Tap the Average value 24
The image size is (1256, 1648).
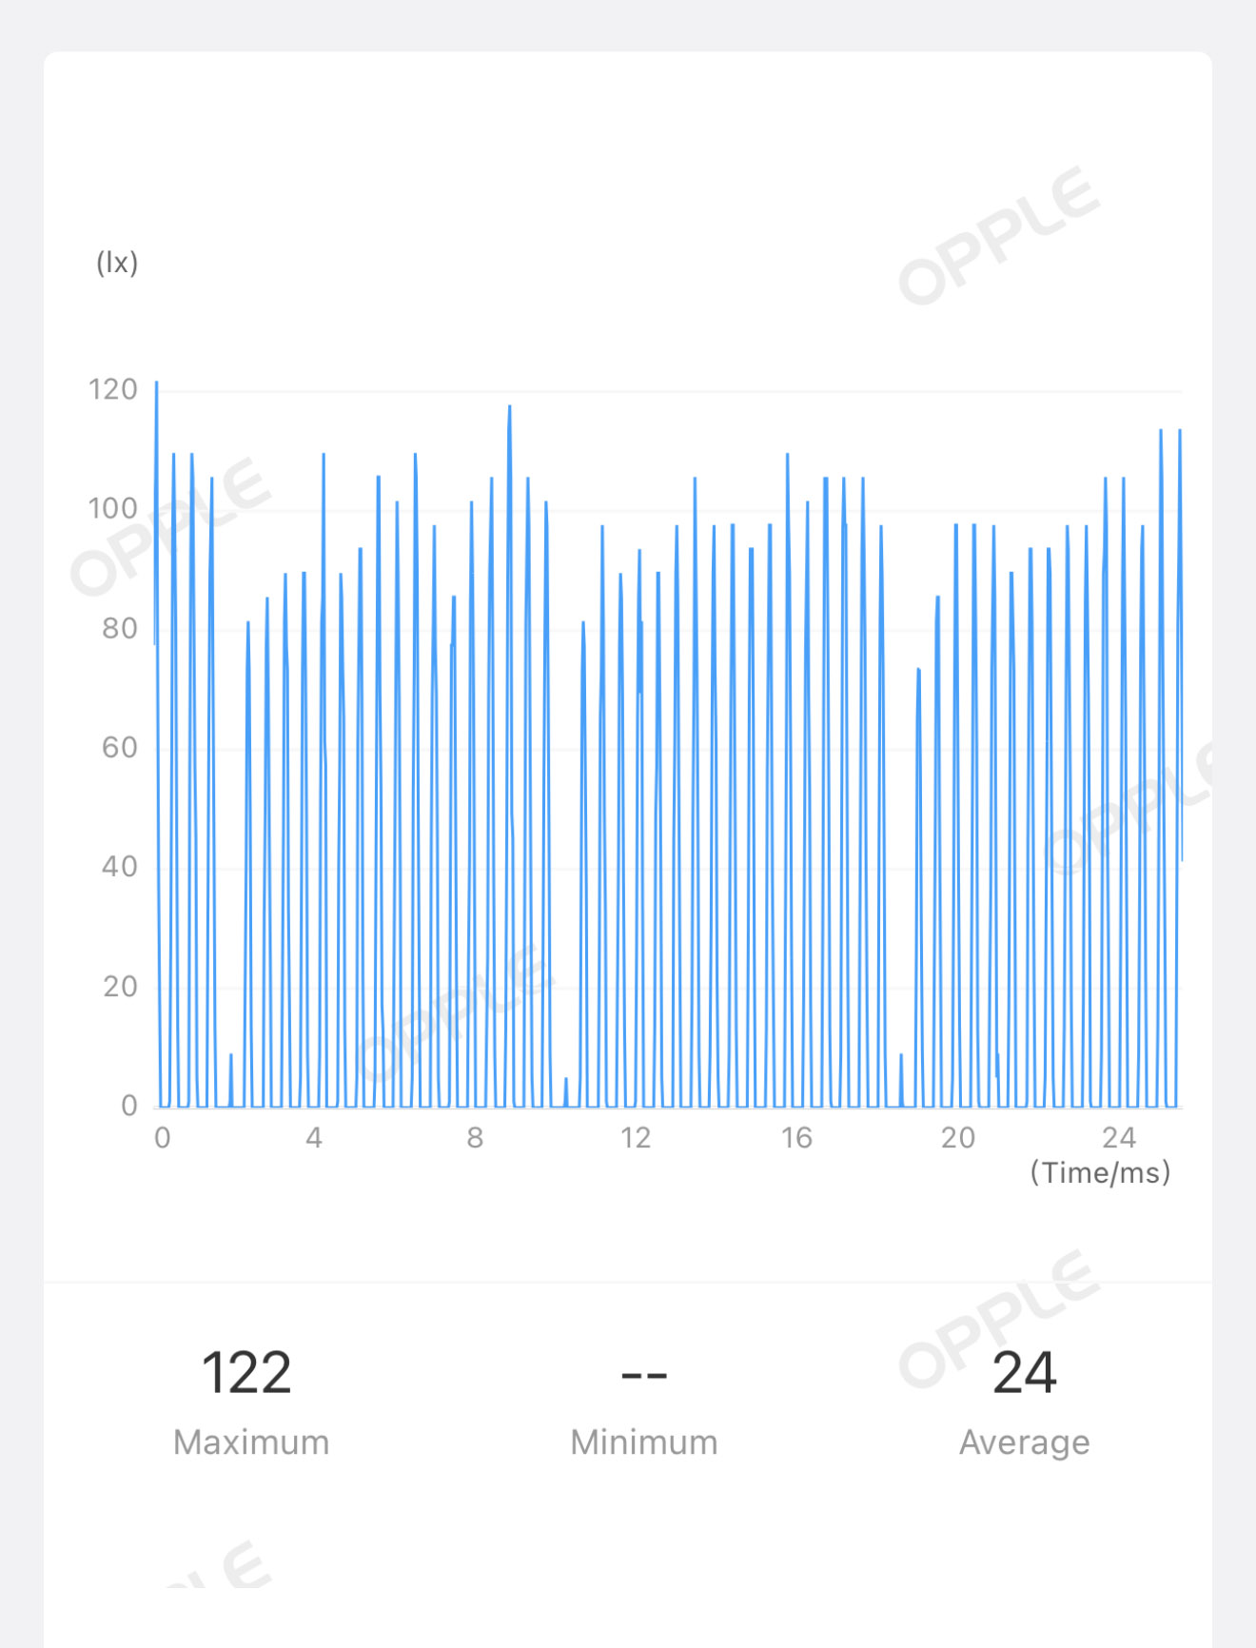coord(1025,1373)
